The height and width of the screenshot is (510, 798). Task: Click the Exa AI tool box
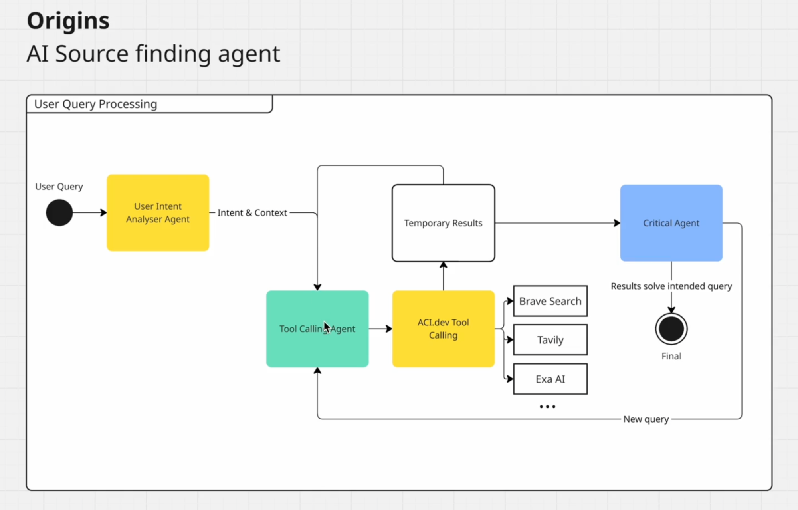[550, 379]
